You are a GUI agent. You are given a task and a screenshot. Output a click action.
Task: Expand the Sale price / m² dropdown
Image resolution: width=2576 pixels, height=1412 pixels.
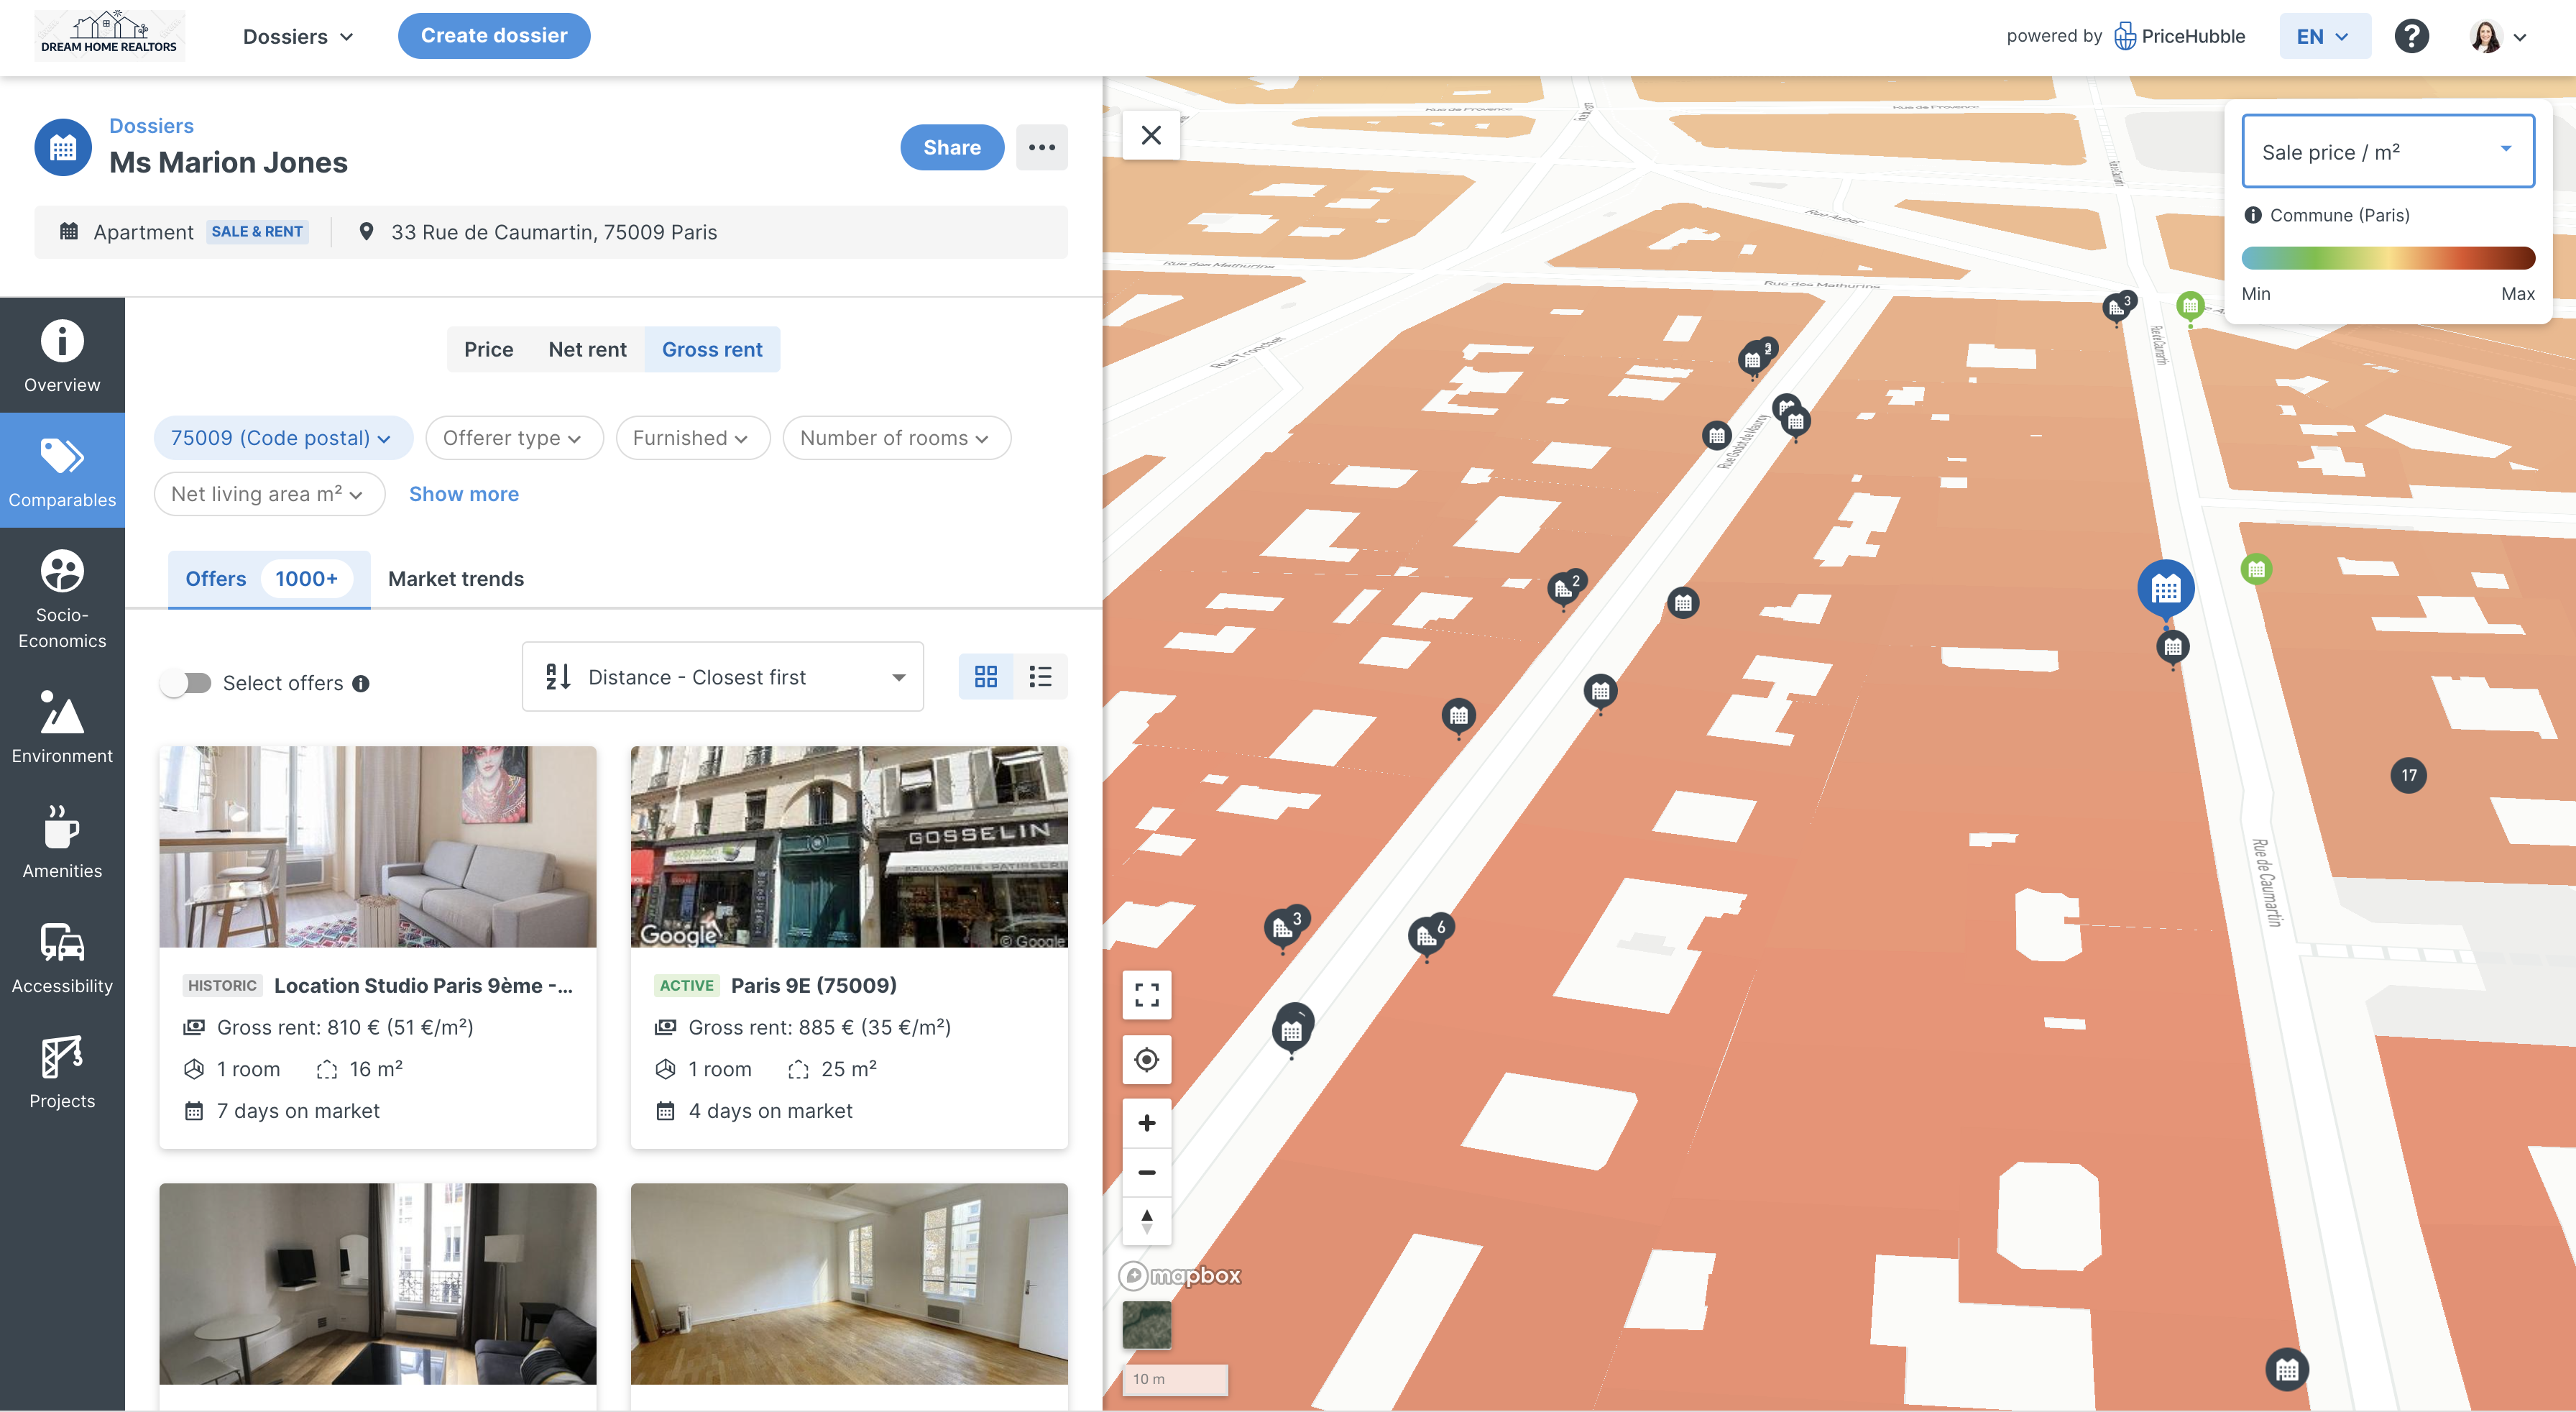tap(2387, 151)
